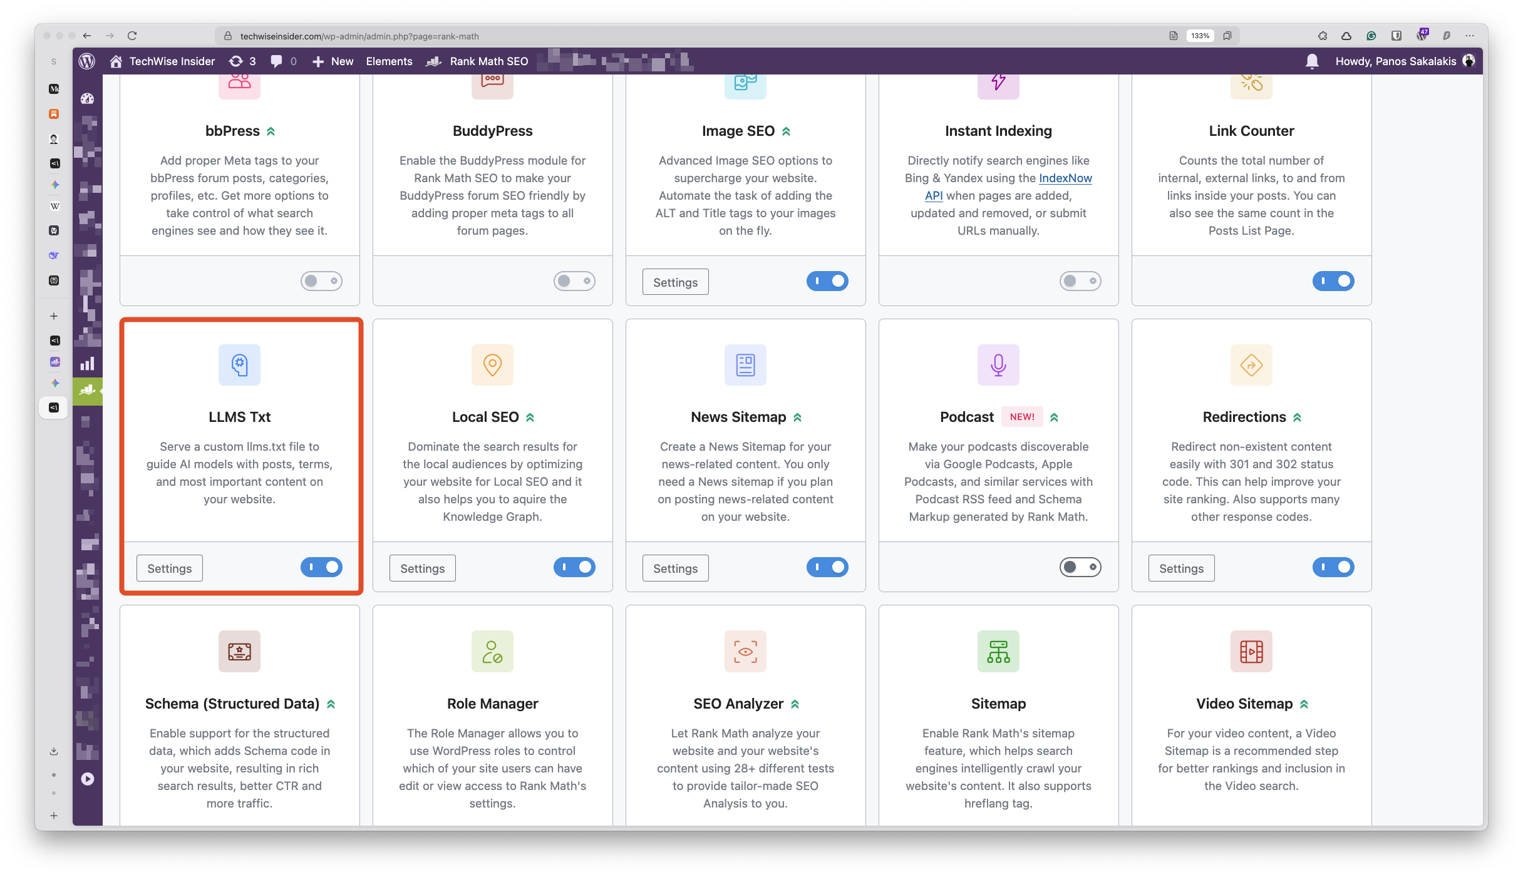Click the Schema (Structured Data) icon

coord(239,651)
